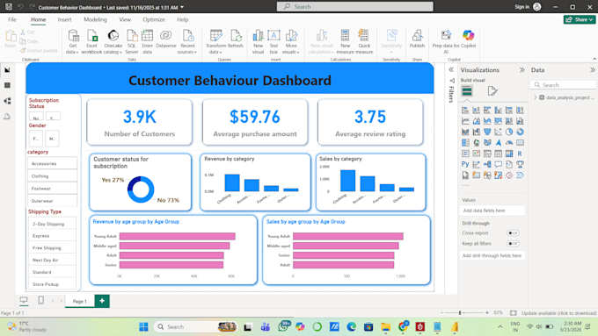Toggle Keep all filters switch

[513, 244]
